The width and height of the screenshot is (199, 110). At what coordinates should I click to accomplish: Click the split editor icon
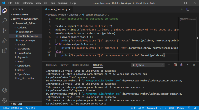pyautogui.click(x=188, y=9)
